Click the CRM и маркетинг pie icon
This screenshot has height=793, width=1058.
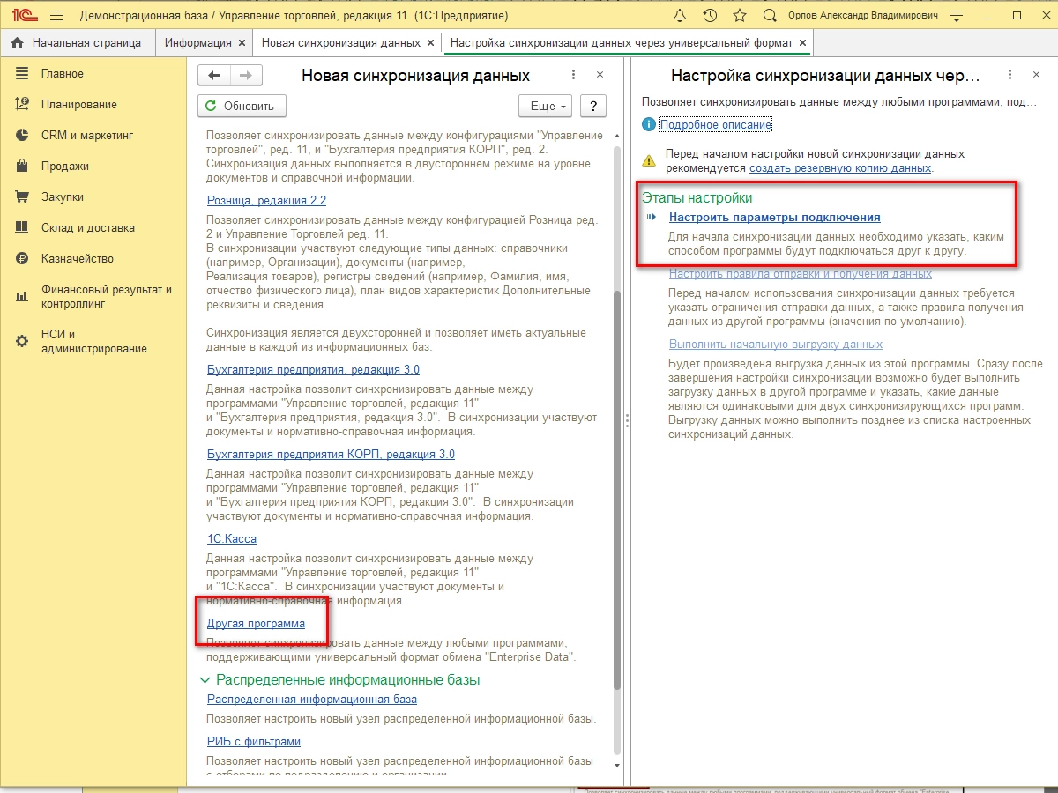23,135
